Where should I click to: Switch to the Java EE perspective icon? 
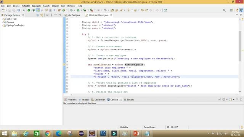[237, 10]
